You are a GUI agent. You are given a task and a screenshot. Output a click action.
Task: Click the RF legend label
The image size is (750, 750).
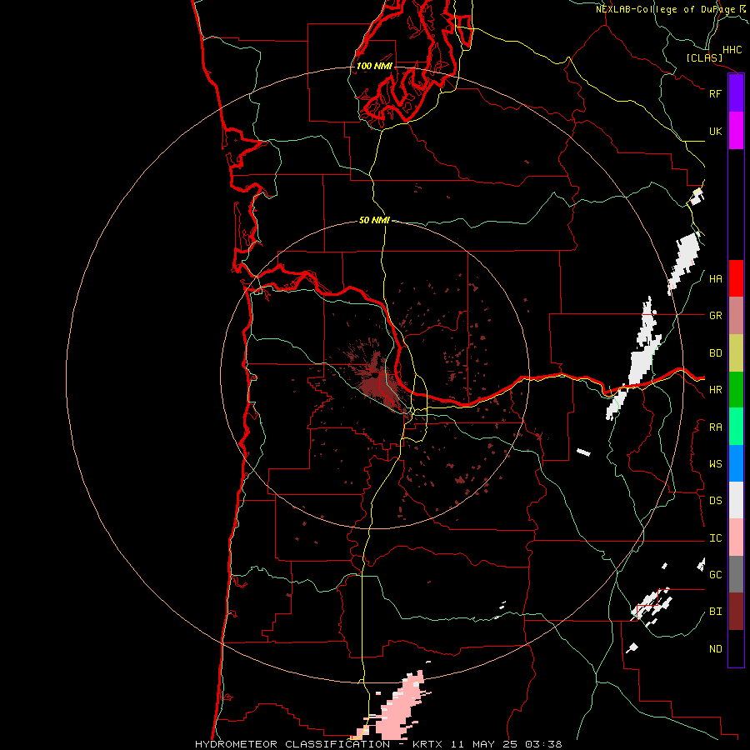tap(715, 93)
